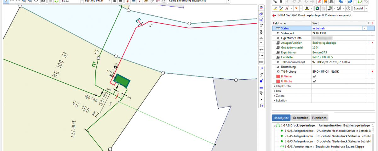Click the help question mark icon

[x=348, y=8]
